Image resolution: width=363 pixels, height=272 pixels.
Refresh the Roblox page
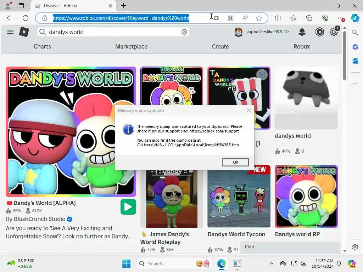pyautogui.click(x=26, y=18)
